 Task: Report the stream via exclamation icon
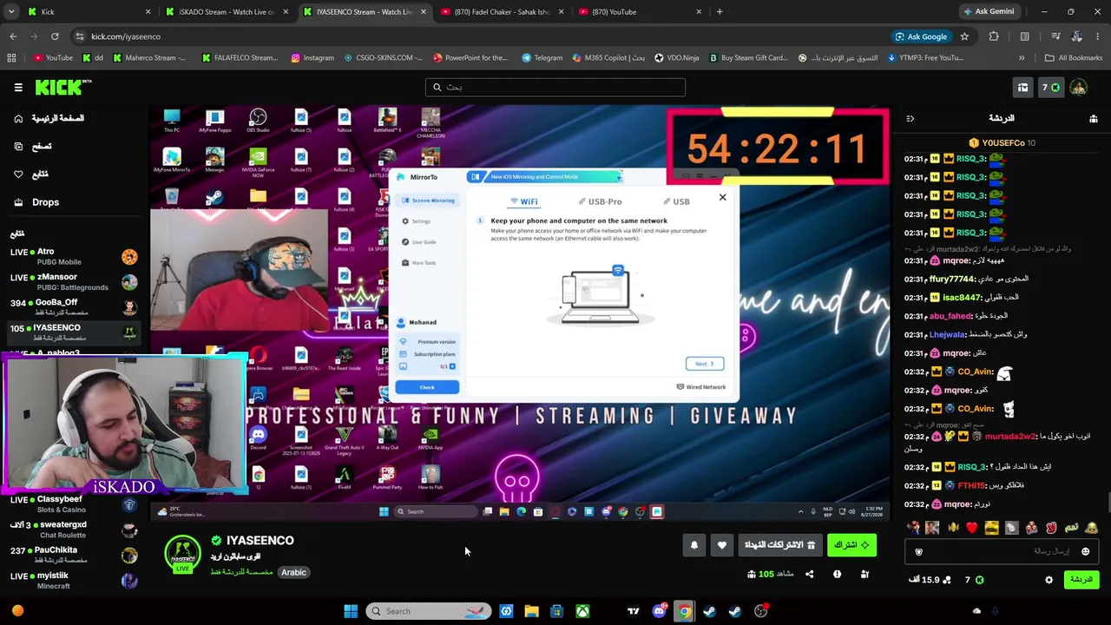pyautogui.click(x=837, y=574)
